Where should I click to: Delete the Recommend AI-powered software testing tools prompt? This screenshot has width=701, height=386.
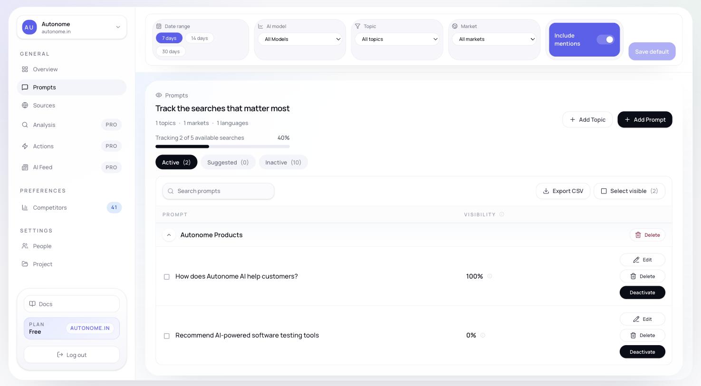(x=643, y=335)
